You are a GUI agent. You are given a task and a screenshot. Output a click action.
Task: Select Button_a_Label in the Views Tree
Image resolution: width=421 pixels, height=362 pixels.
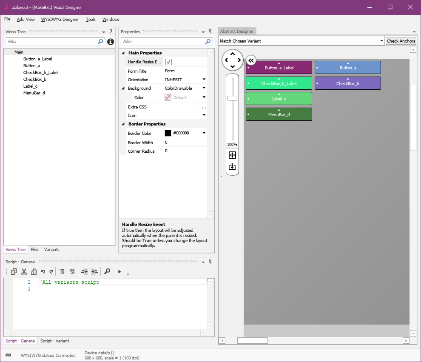(37, 59)
